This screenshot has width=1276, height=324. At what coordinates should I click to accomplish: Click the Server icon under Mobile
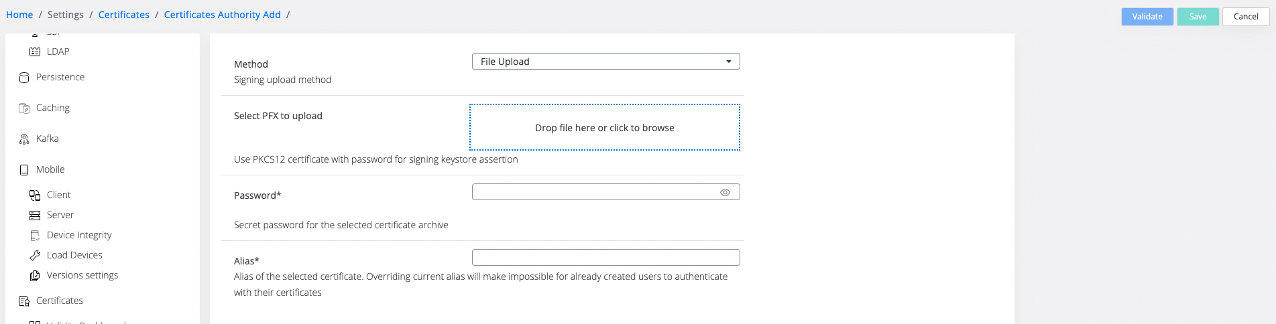[x=35, y=216]
